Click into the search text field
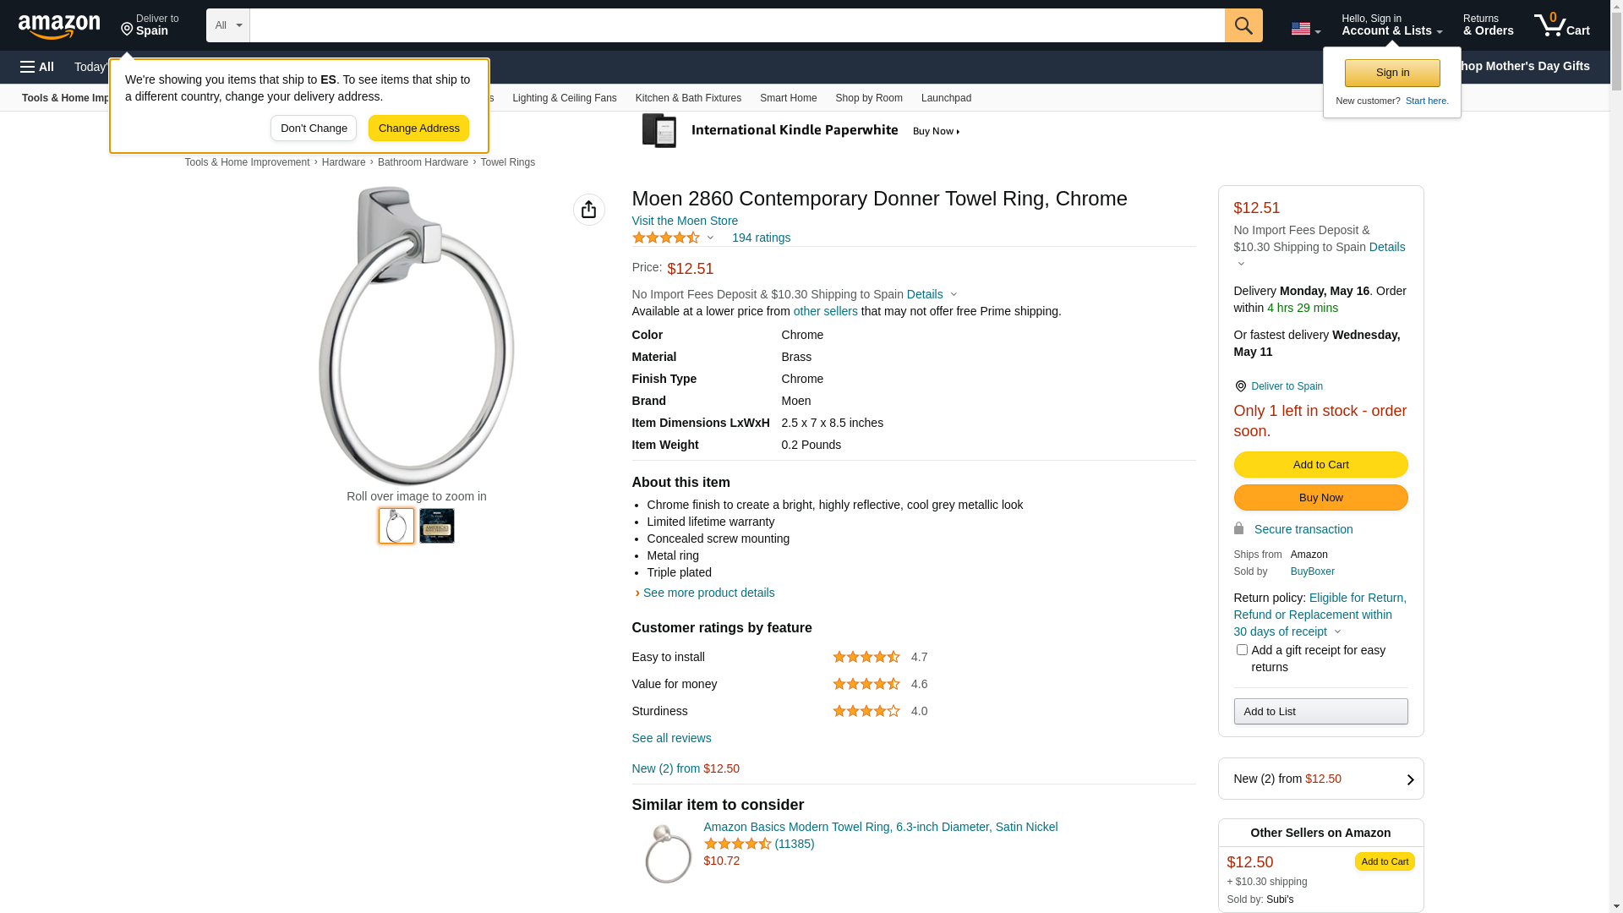This screenshot has width=1623, height=913. [x=736, y=25]
